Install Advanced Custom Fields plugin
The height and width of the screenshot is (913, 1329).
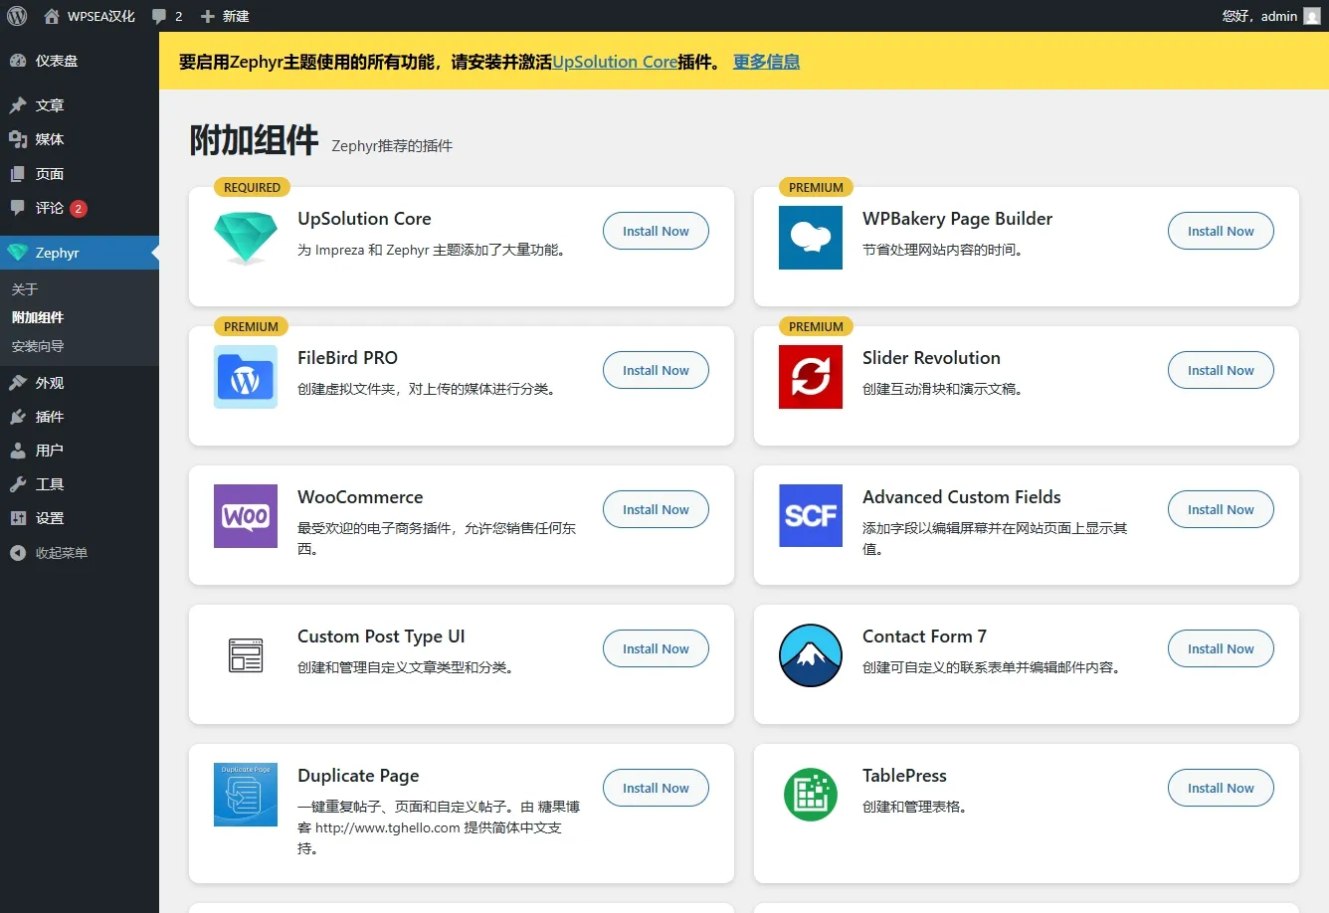point(1221,509)
